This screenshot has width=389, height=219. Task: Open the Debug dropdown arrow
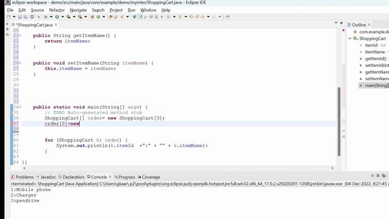point(51,17)
